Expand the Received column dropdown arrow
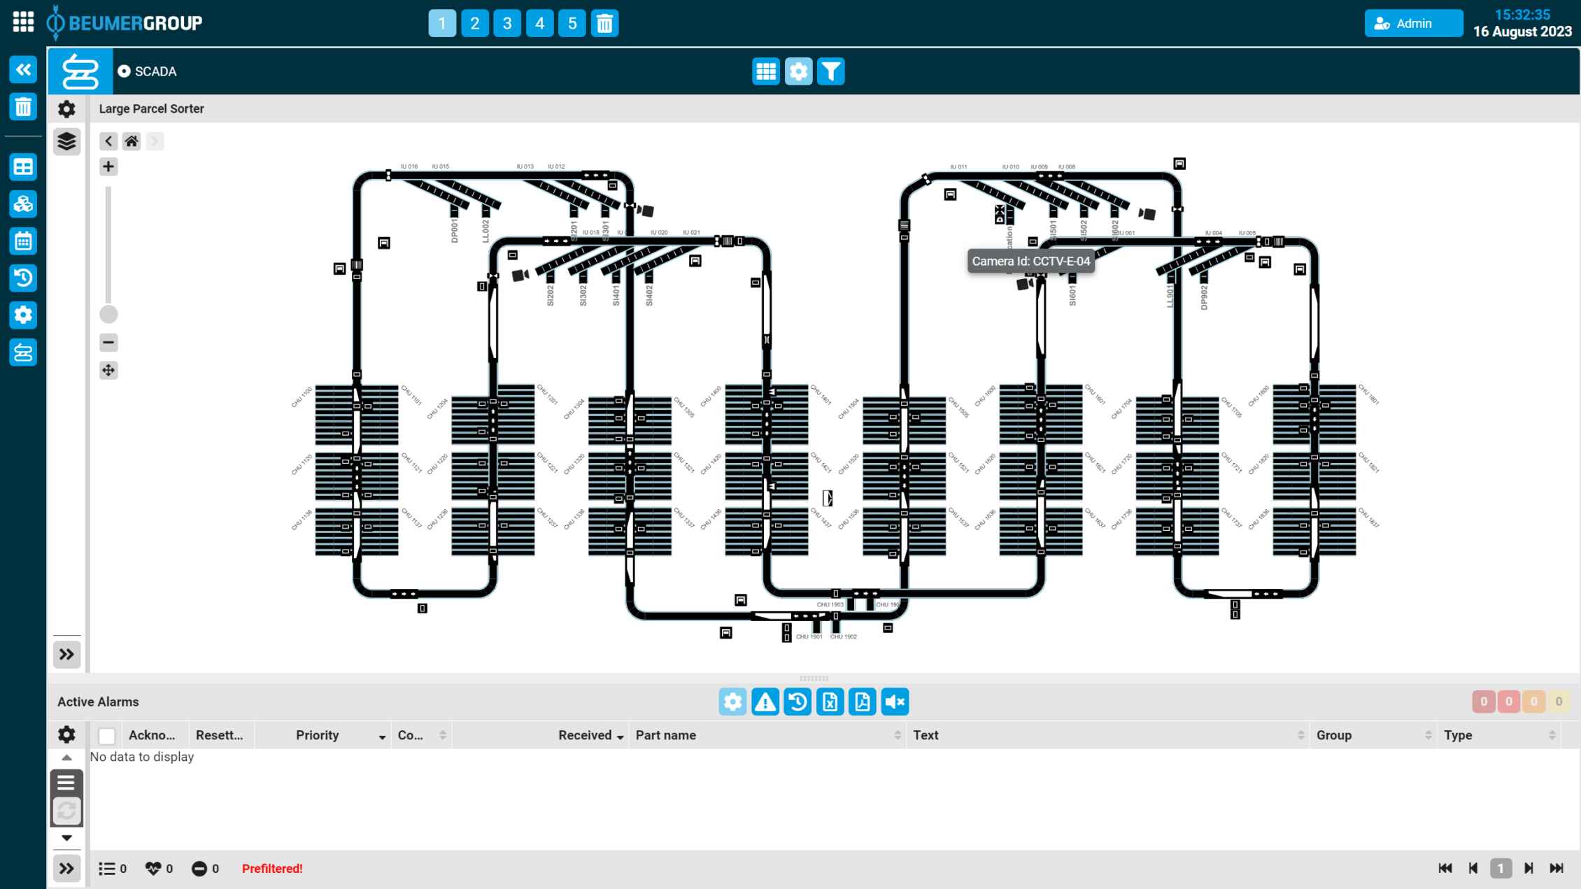Image resolution: width=1581 pixels, height=889 pixels. (620, 737)
